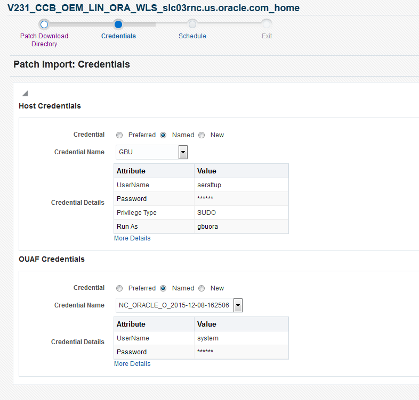Click the Exit step circle icon
Viewport: 419px width, 400px height.
267,24
